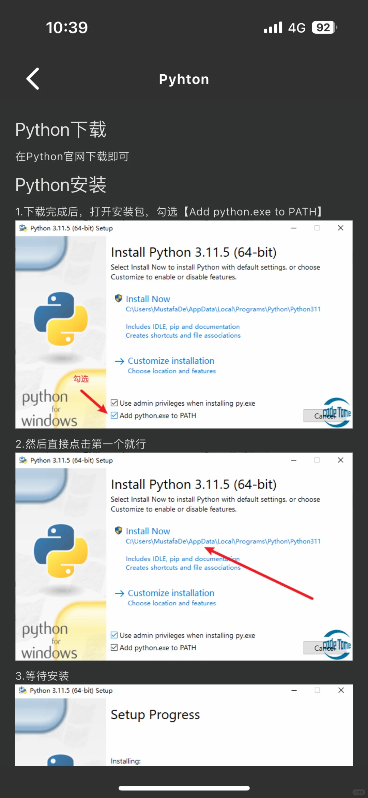Toggle 'Use admin privileges' checkbox in first screenshot

pyautogui.click(x=114, y=403)
